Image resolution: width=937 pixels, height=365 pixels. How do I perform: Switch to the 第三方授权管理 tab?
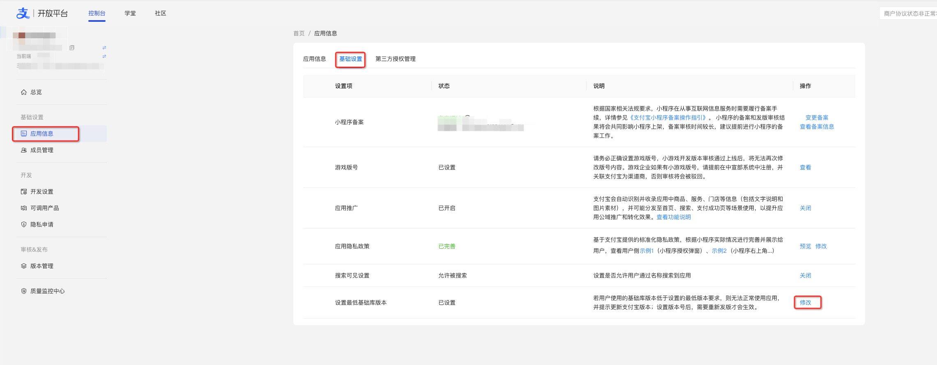(x=395, y=59)
